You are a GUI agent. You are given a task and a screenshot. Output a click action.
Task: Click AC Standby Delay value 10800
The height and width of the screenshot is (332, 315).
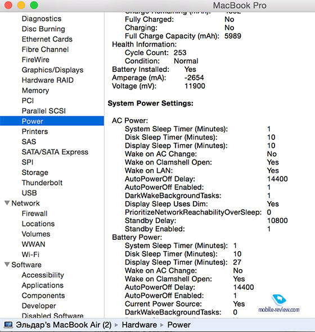pyautogui.click(x=277, y=220)
